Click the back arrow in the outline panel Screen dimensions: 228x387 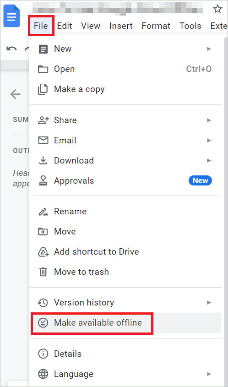coord(15,94)
